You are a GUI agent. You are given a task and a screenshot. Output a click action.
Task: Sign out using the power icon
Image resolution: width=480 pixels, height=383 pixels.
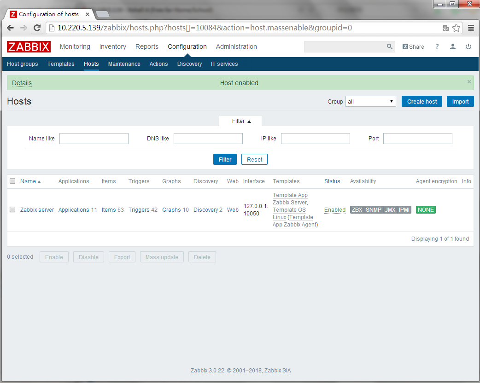click(x=468, y=46)
